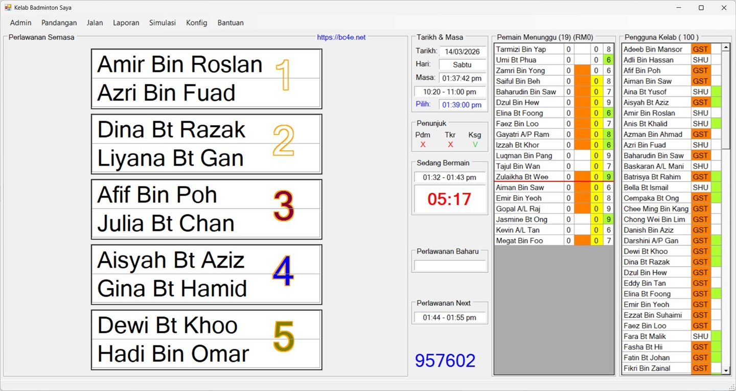Select Zulaikha Bt Wee in waiting list

(529, 177)
